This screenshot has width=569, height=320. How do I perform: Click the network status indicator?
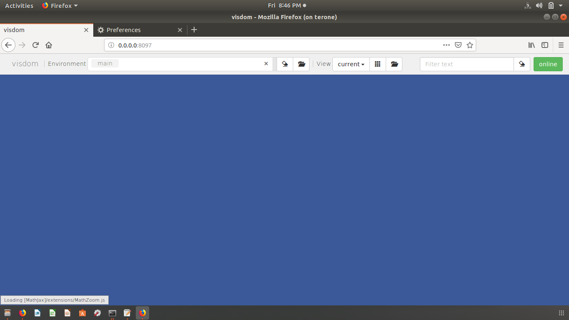(x=528, y=5)
